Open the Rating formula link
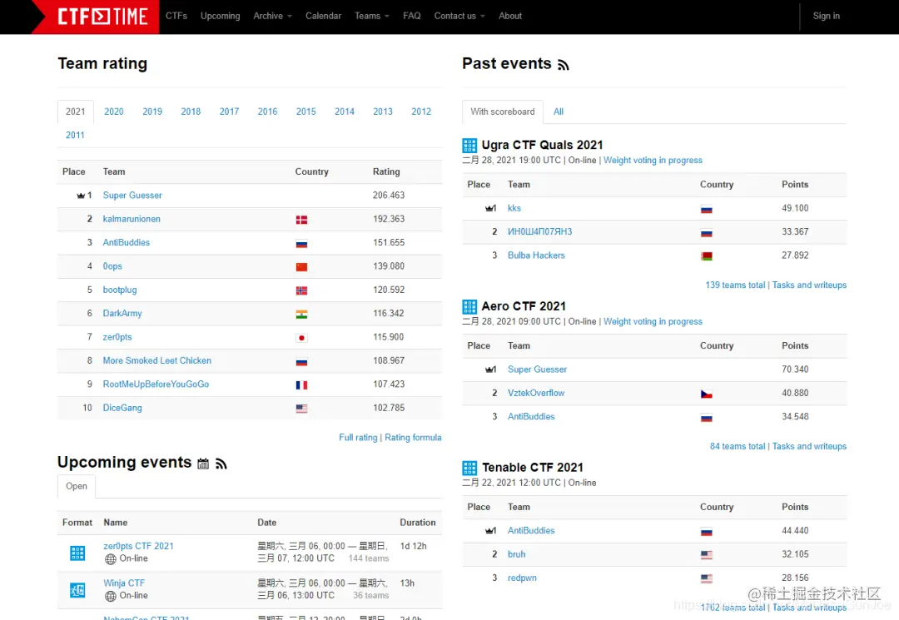899x620 pixels. [x=413, y=438]
